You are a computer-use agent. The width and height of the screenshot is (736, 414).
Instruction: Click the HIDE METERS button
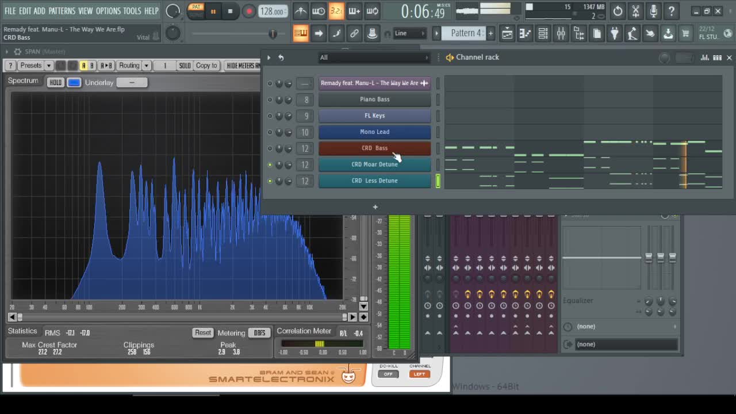tap(243, 66)
